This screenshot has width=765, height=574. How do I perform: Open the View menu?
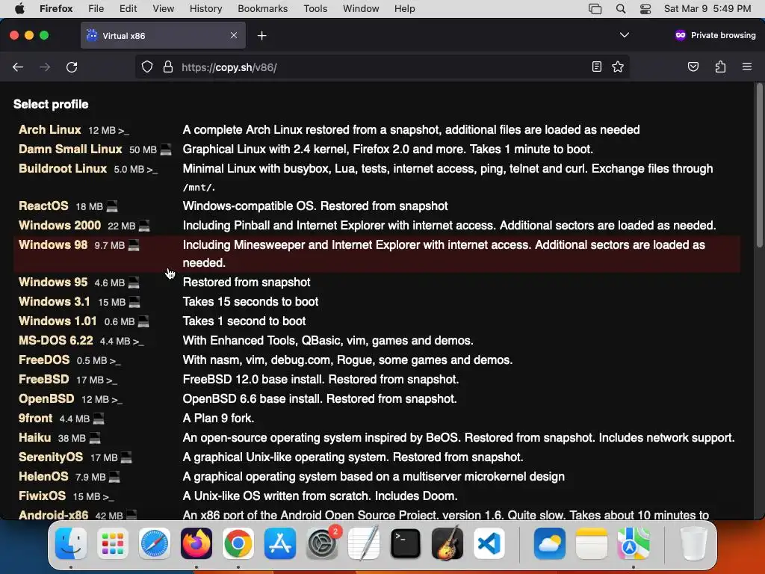click(x=163, y=9)
